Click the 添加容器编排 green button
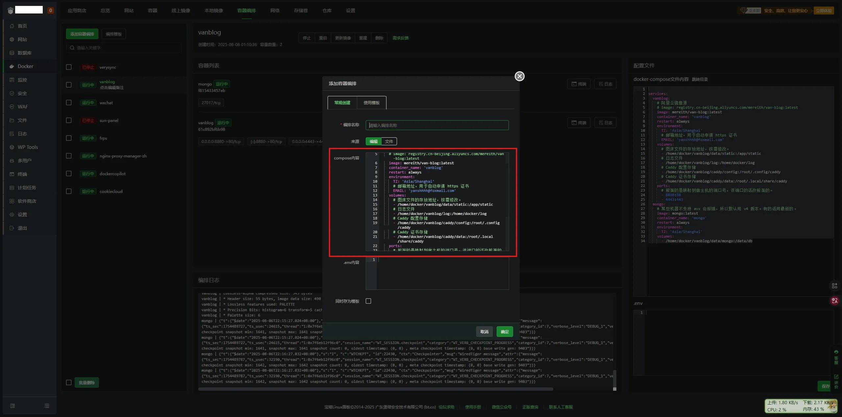842x417 pixels. [82, 34]
